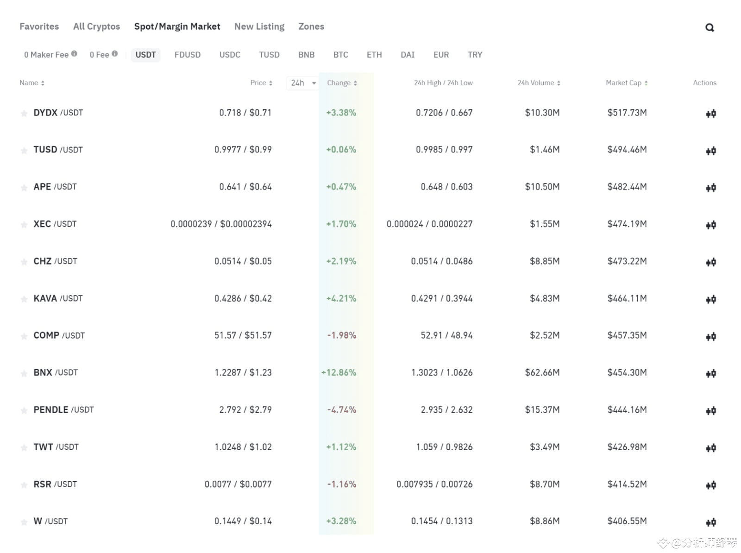Filter pairs by EUR quote
741x553 pixels.
[x=441, y=55]
